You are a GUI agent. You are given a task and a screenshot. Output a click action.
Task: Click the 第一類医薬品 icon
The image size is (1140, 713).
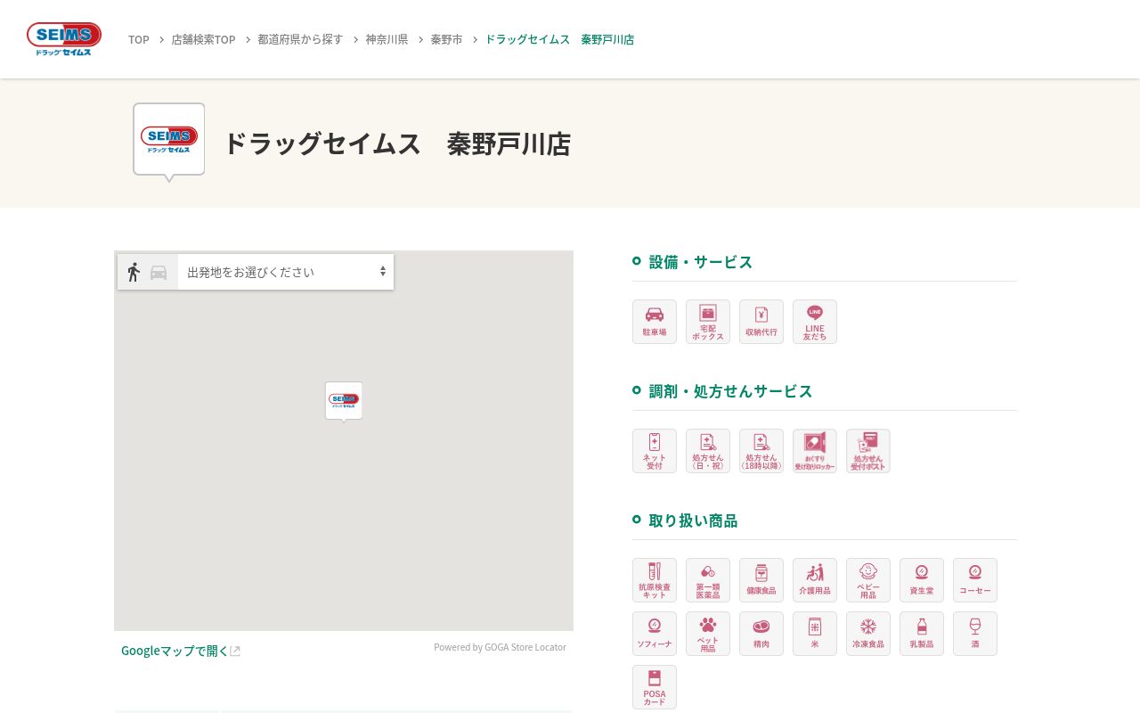click(708, 580)
